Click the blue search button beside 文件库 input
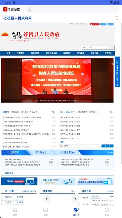 point(107,146)
